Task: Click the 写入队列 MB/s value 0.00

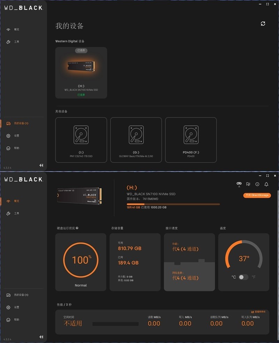Action: [x=248, y=323]
